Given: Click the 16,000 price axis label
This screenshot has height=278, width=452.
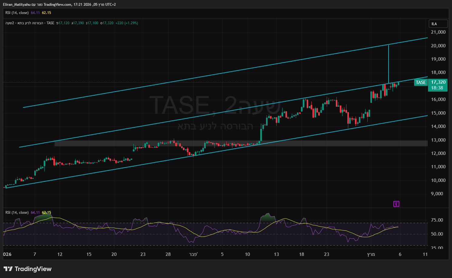Looking at the screenshot, I should 438,99.
